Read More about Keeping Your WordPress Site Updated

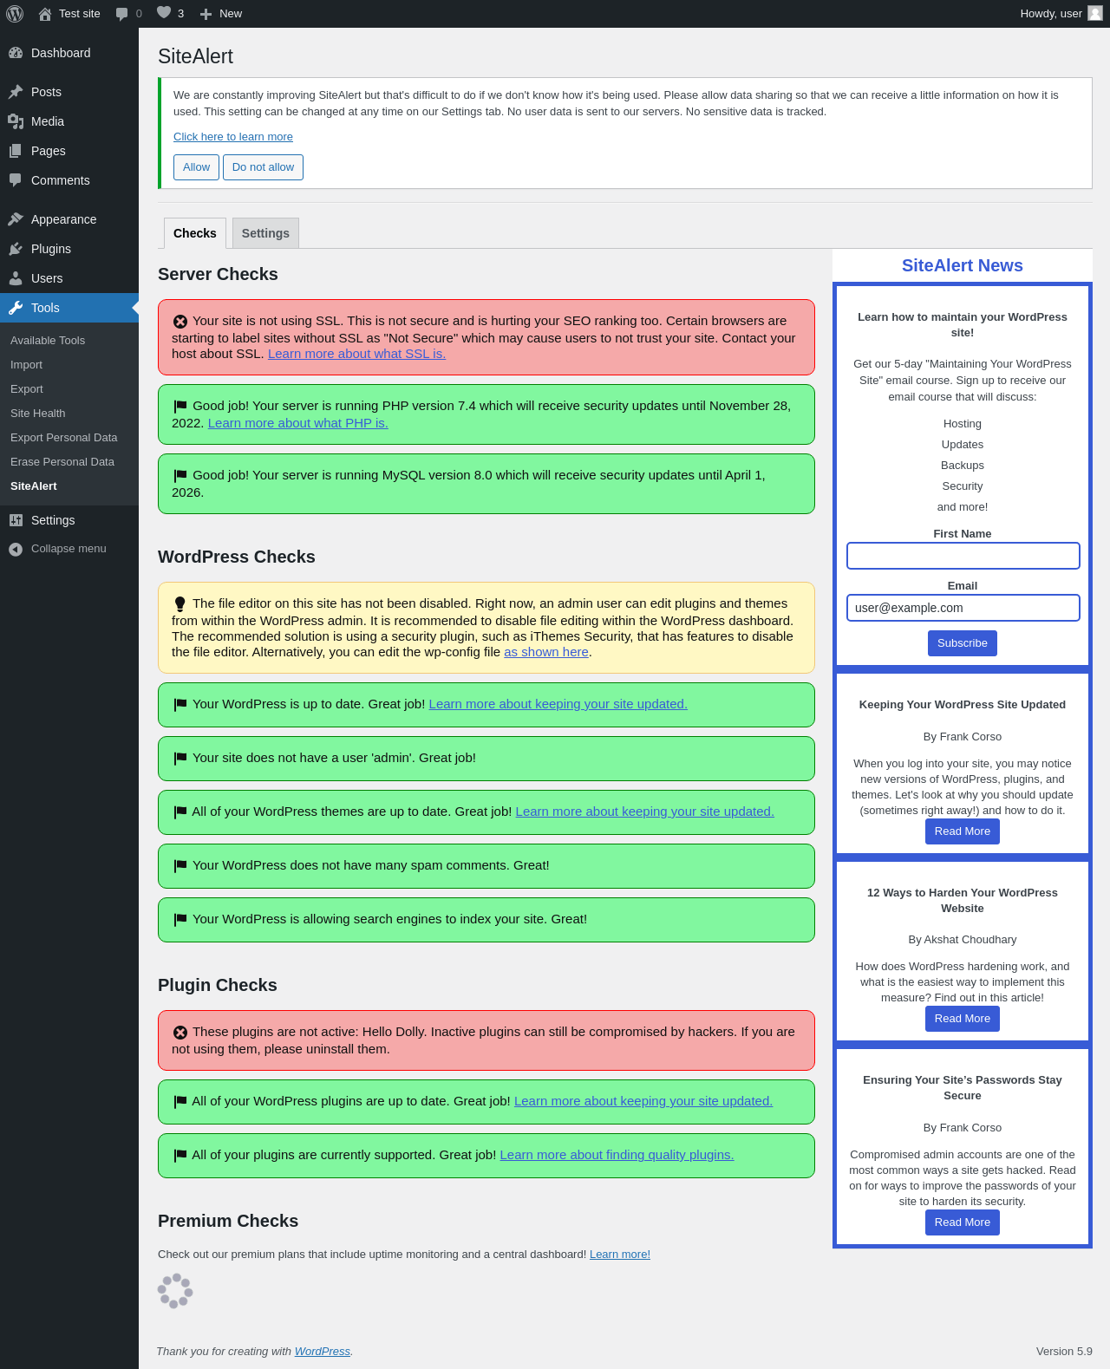click(x=963, y=831)
